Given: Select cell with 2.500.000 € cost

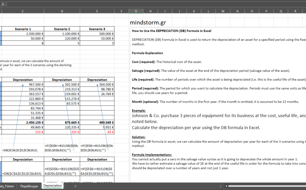Looking at the screenshot, I should coord(23,34).
